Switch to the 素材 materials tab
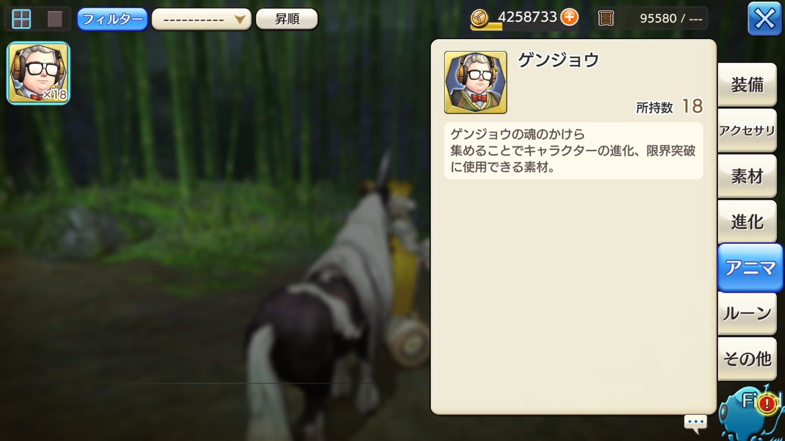 coord(747,176)
